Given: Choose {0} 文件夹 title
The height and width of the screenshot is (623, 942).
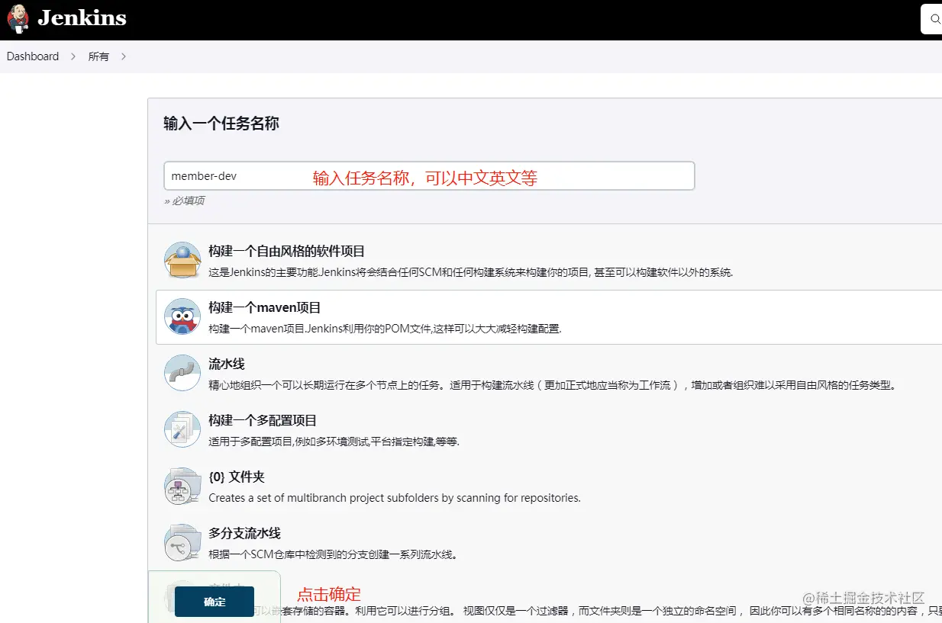Looking at the screenshot, I should click(x=237, y=477).
